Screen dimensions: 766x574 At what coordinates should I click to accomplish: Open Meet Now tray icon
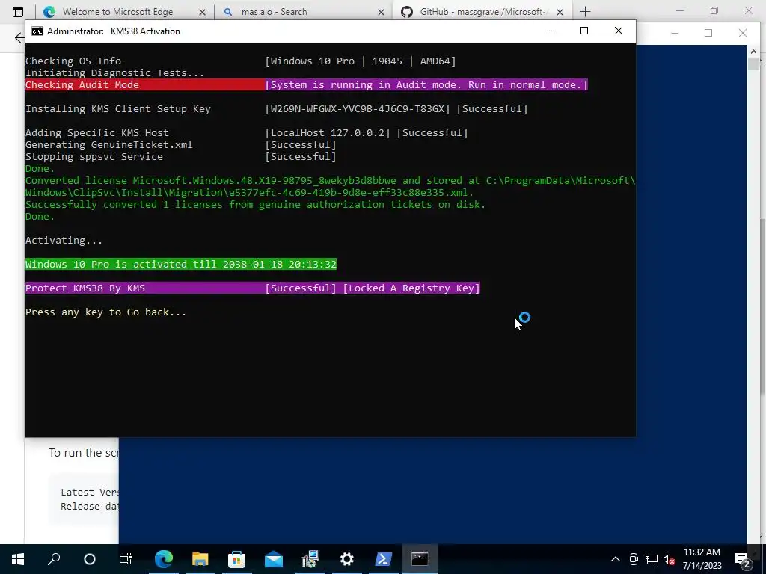[x=634, y=559]
